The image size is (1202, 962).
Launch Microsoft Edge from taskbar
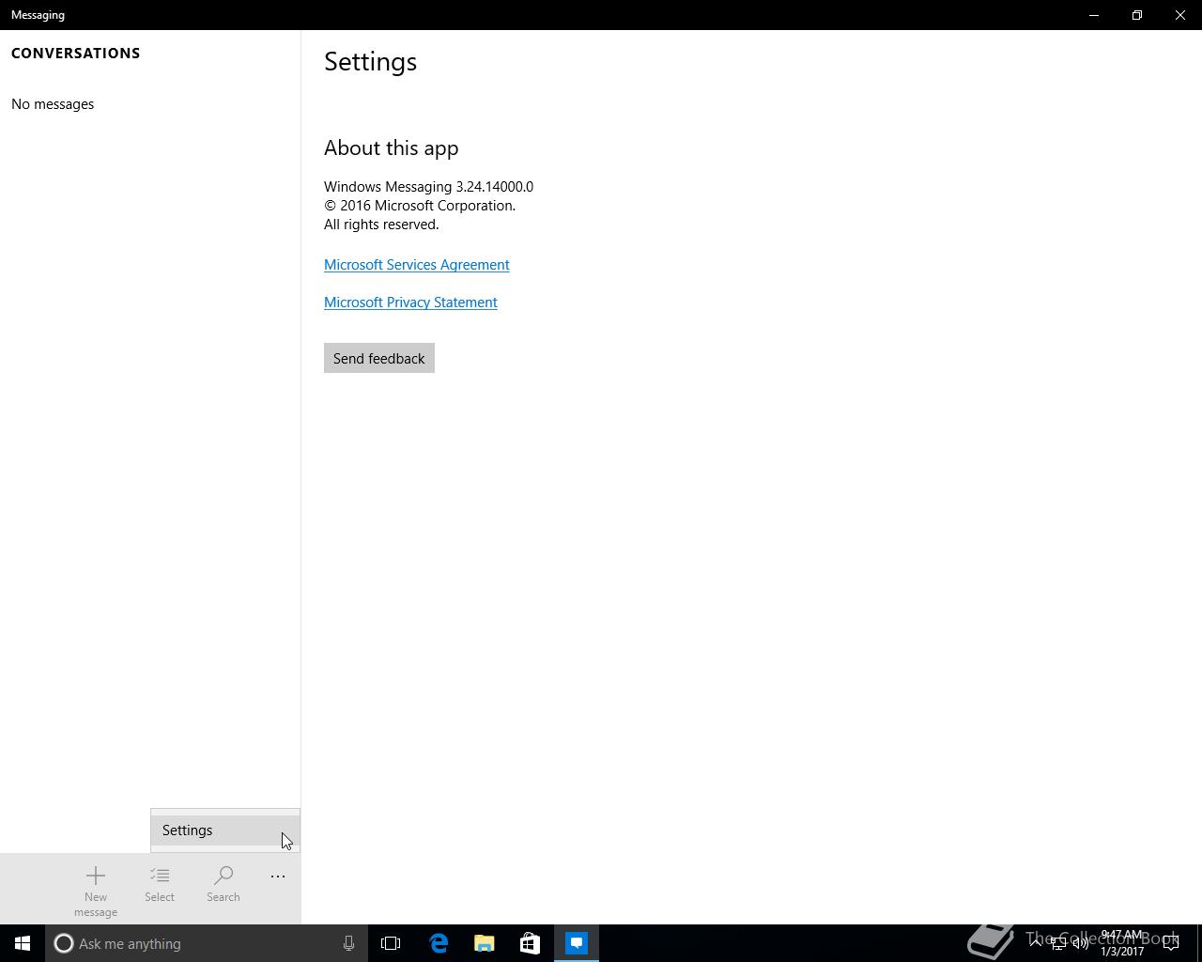click(439, 943)
